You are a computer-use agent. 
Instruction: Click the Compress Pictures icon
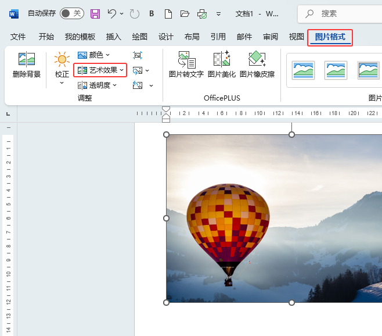(138, 55)
